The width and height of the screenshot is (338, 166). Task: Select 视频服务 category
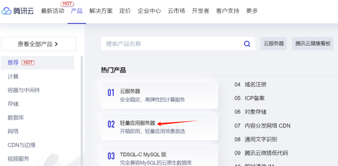pyautogui.click(x=18, y=159)
